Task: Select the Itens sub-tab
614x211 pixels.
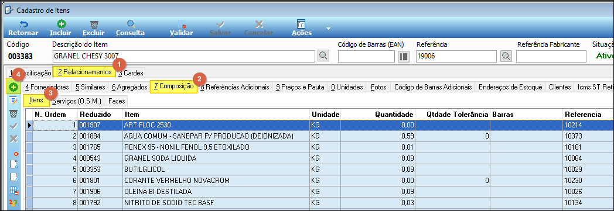Action: 36,101
